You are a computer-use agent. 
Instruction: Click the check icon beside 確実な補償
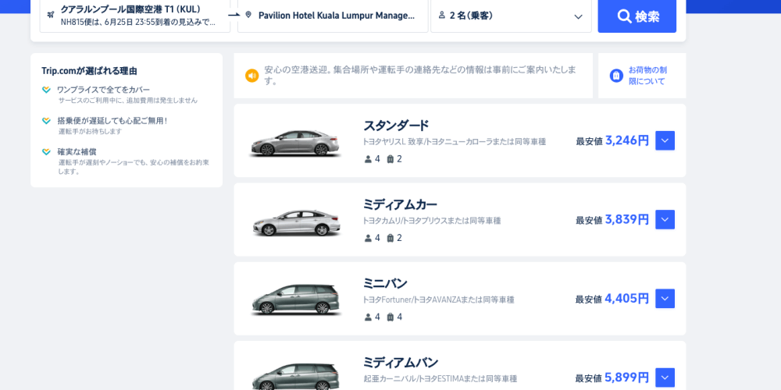46,152
